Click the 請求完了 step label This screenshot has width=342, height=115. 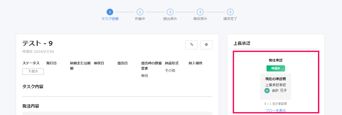[x=230, y=19]
